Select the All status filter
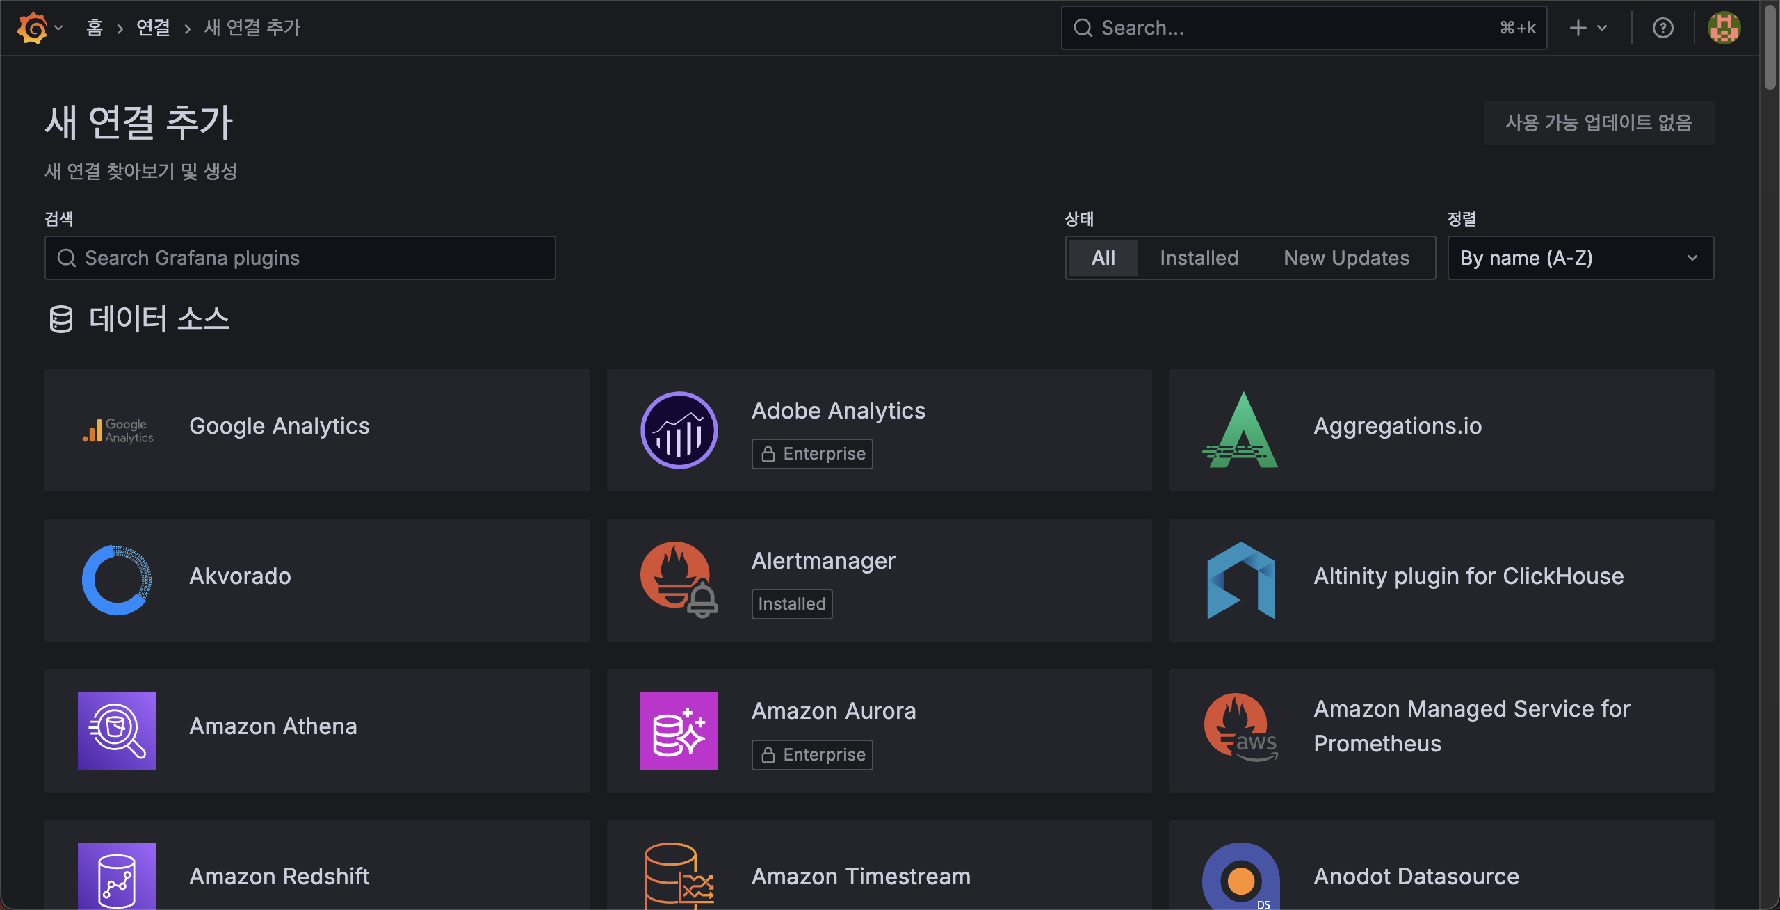Screen dimensions: 1780x910 pyautogui.click(x=1103, y=258)
